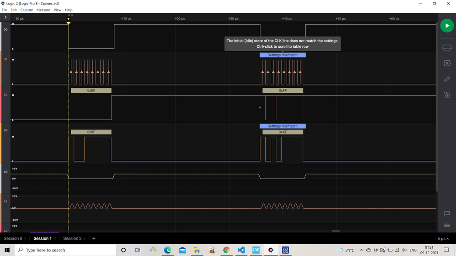Open Mail app from taskbar
The image size is (456, 256).
[182, 250]
